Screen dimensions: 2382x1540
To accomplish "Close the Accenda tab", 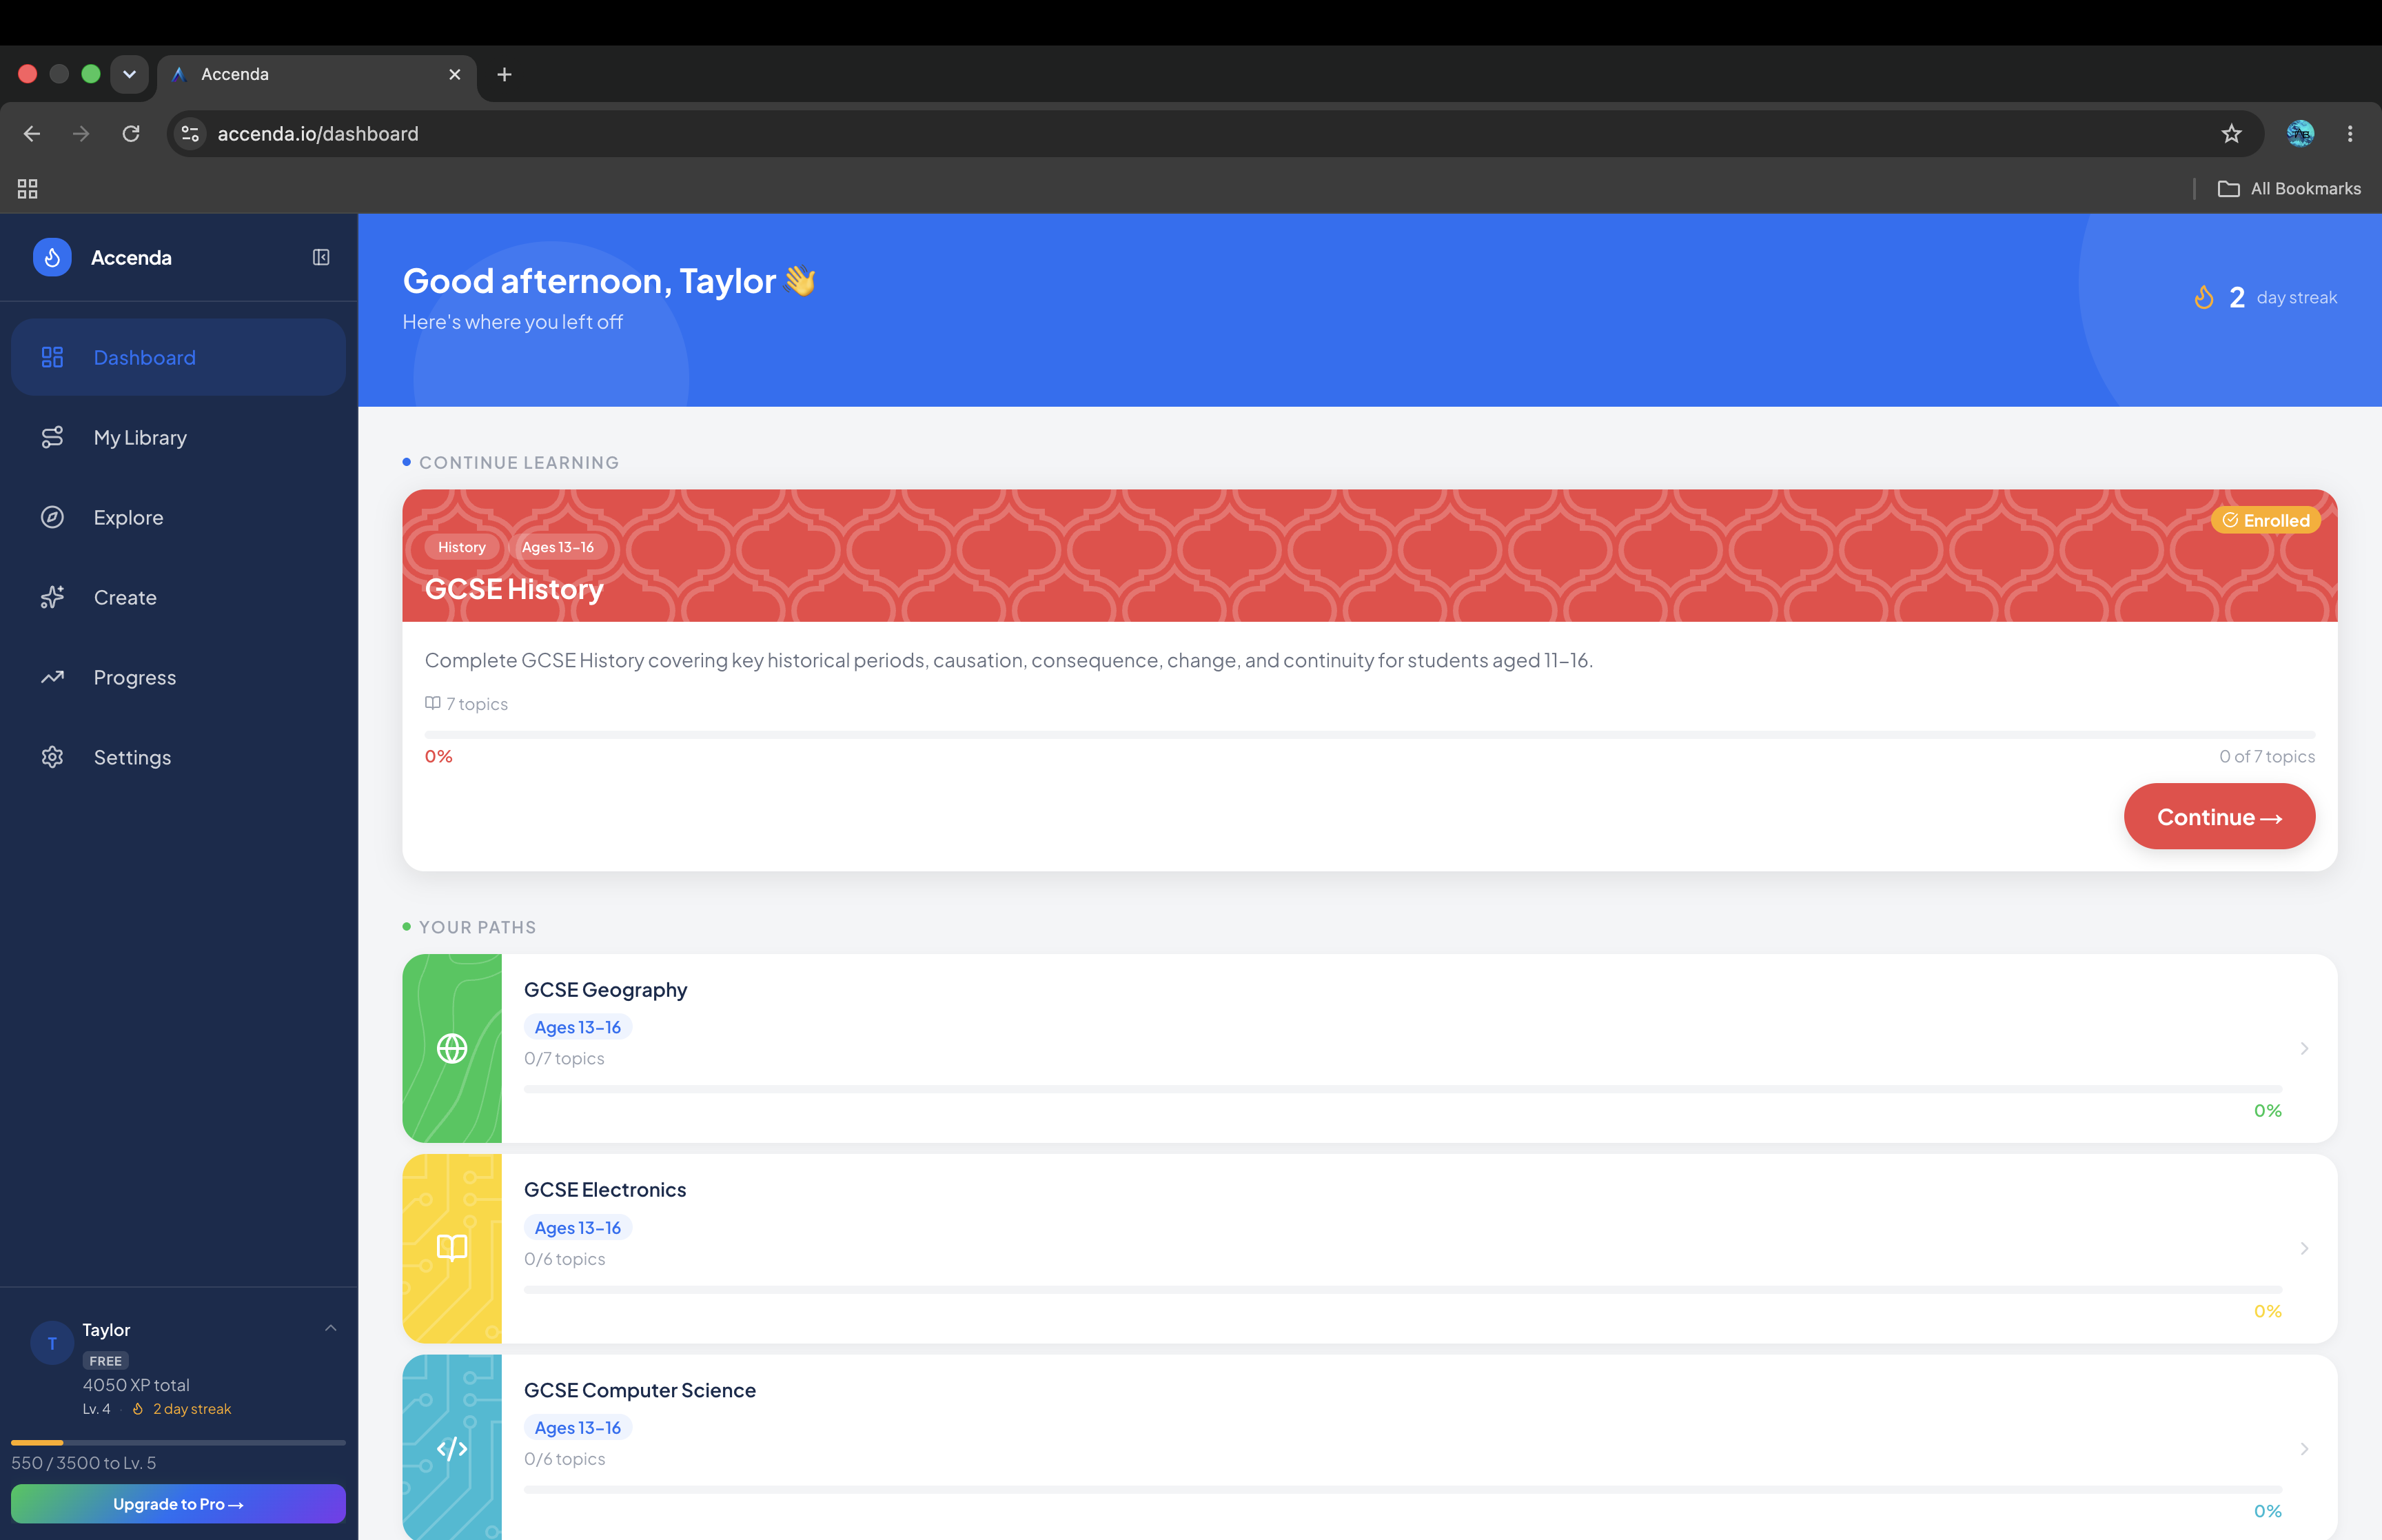I will point(455,74).
